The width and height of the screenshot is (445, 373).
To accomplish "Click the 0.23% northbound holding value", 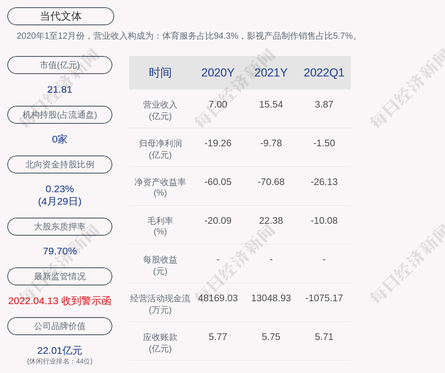I will 60,188.
